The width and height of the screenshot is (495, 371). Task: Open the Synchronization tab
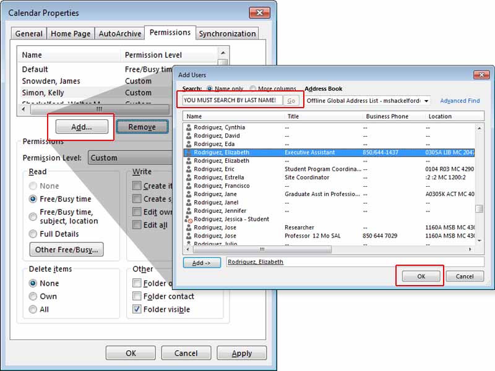[x=227, y=33]
